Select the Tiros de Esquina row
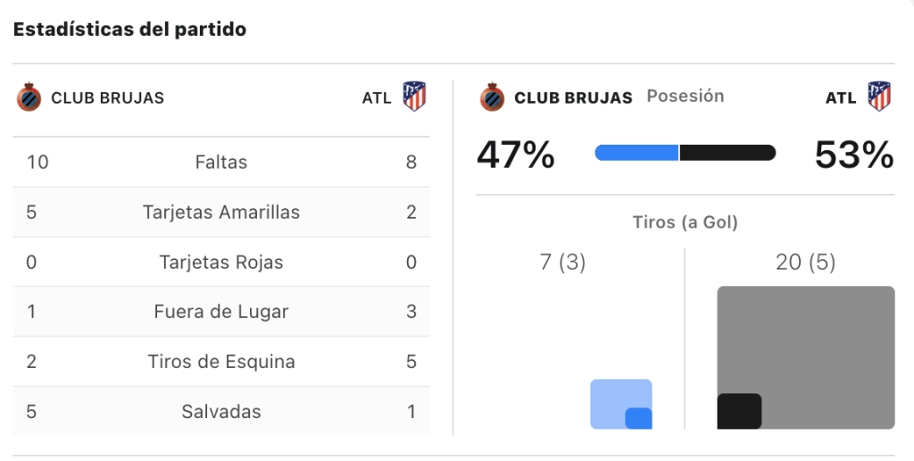 click(x=221, y=361)
